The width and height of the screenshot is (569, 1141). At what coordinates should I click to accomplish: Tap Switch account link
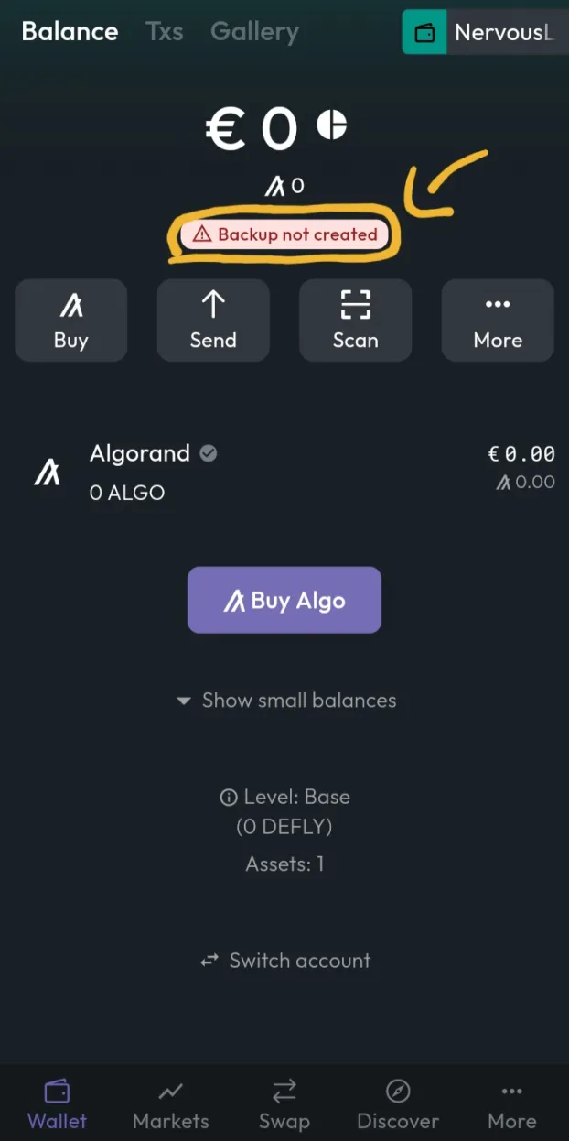point(286,961)
